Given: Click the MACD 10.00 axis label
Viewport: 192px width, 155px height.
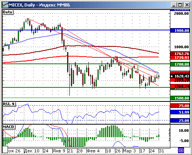Looking at the screenshot, I should tap(184, 130).
